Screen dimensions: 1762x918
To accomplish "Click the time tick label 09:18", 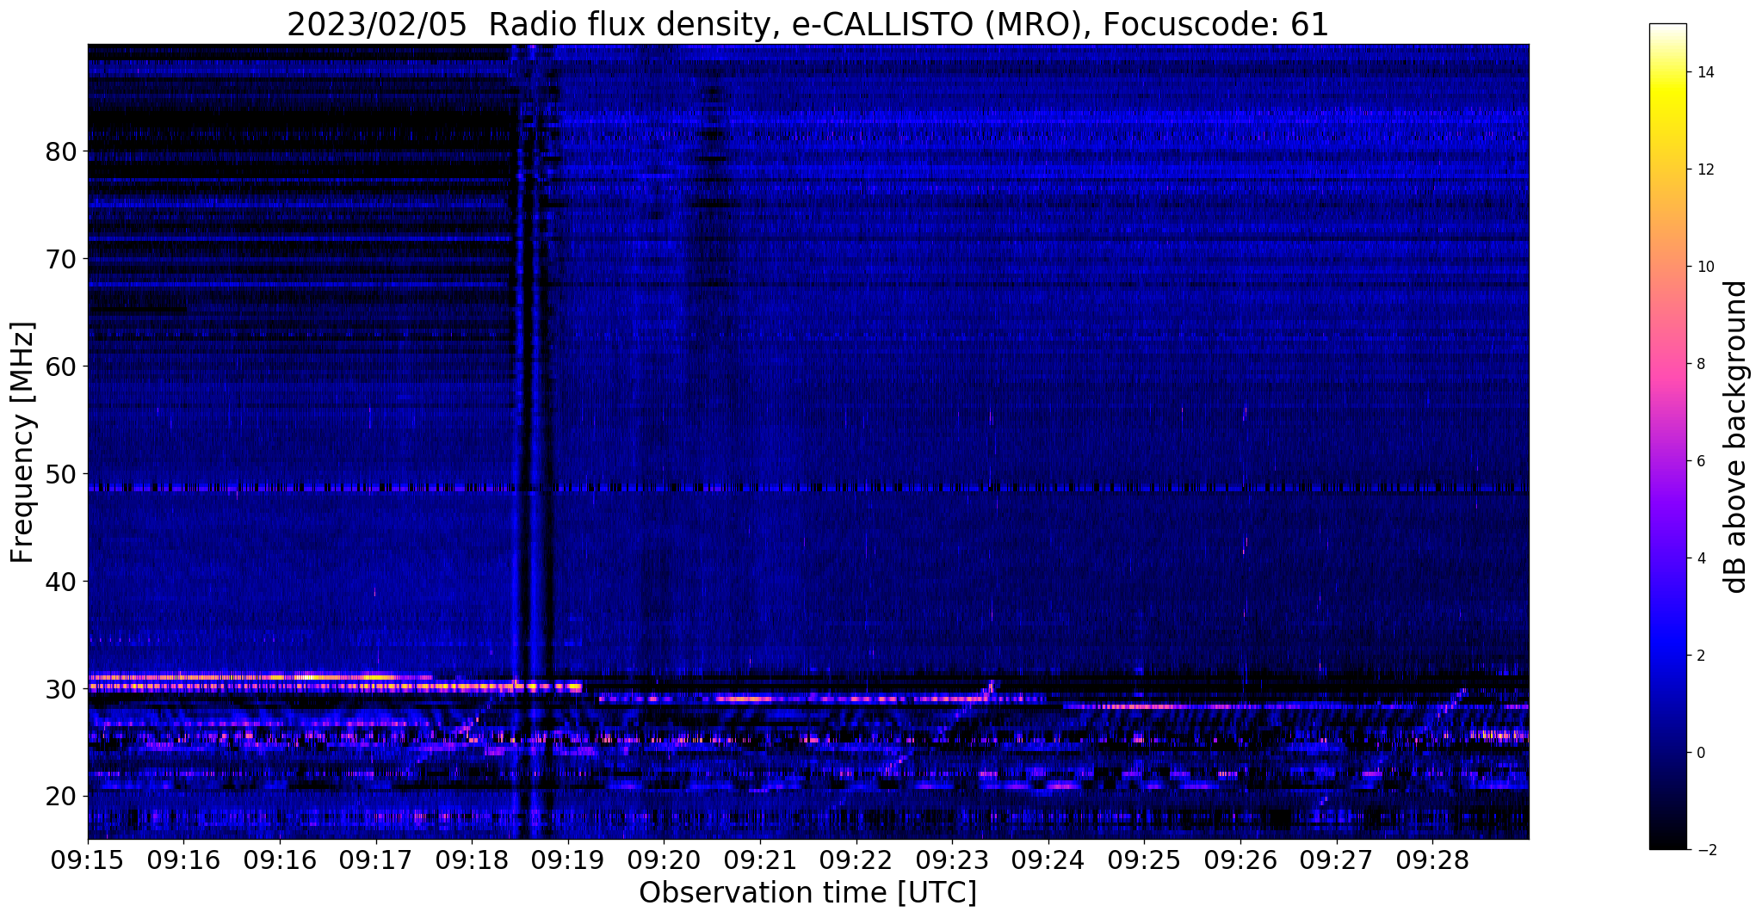I will point(472,861).
